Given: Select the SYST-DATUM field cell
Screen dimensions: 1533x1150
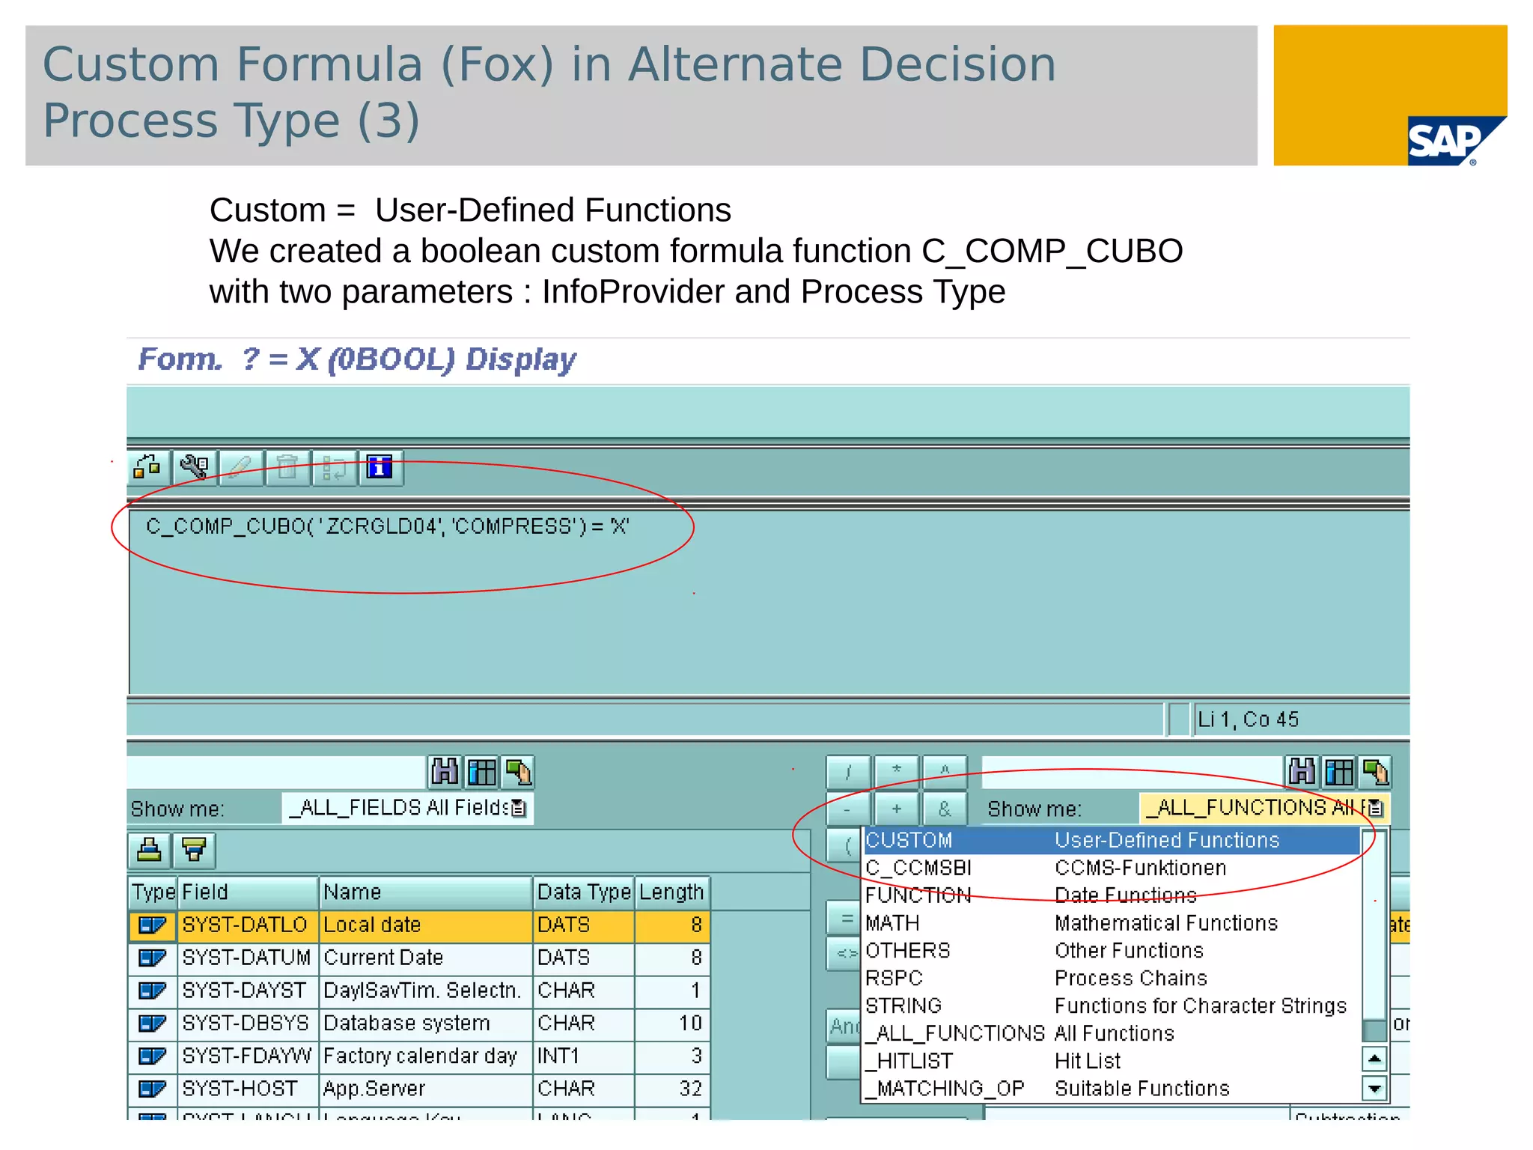Looking at the screenshot, I should pos(249,958).
